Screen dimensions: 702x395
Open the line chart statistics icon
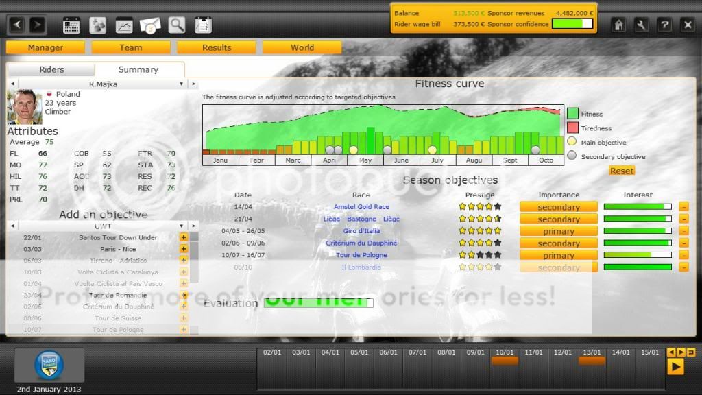[x=124, y=25]
